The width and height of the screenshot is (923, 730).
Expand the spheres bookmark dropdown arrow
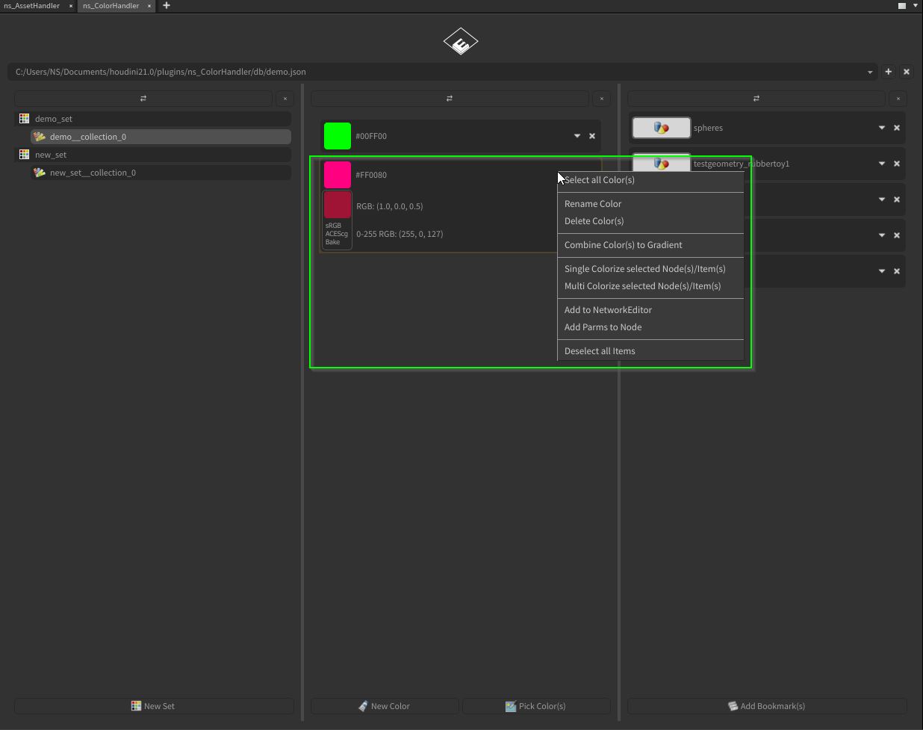click(881, 128)
